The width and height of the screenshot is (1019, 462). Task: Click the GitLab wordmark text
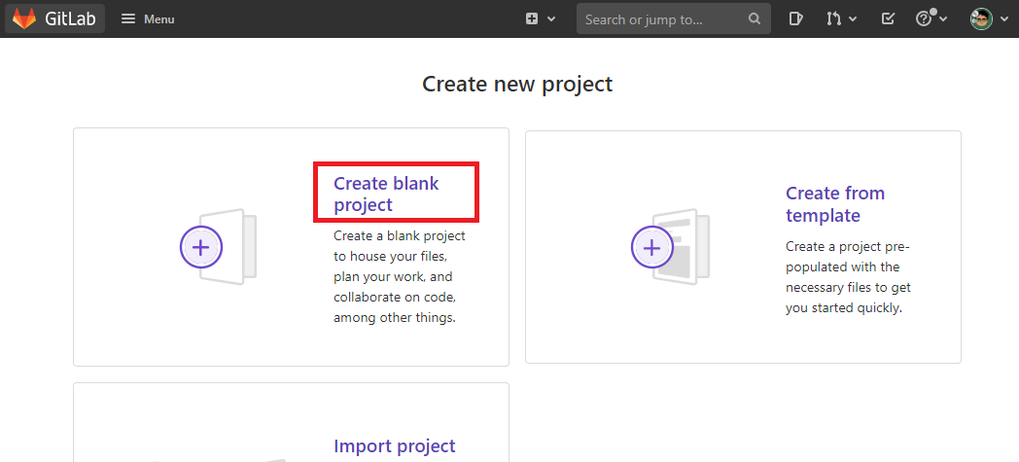pos(71,18)
